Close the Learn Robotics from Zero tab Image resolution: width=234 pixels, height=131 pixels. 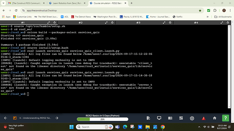(85, 3)
